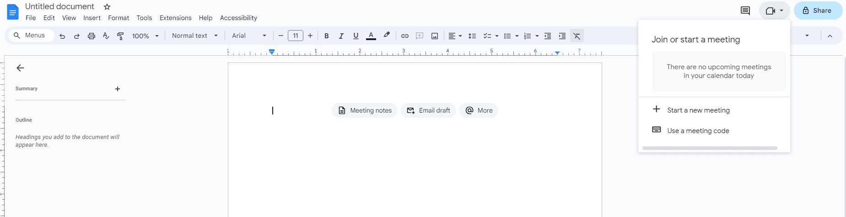Click the Menus search box
846x217 pixels.
(32, 36)
